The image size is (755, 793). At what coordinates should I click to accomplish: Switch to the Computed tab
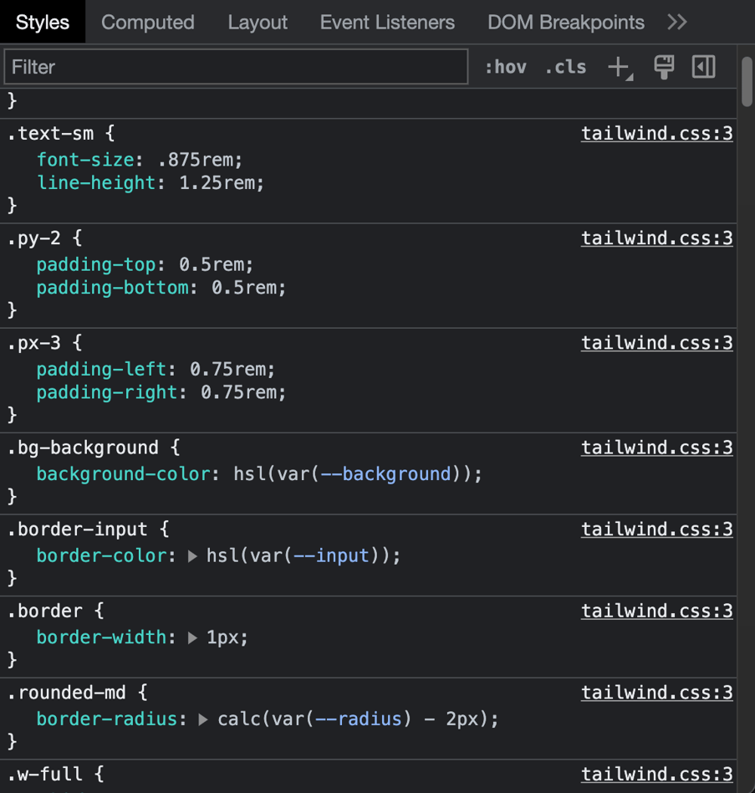pyautogui.click(x=147, y=22)
